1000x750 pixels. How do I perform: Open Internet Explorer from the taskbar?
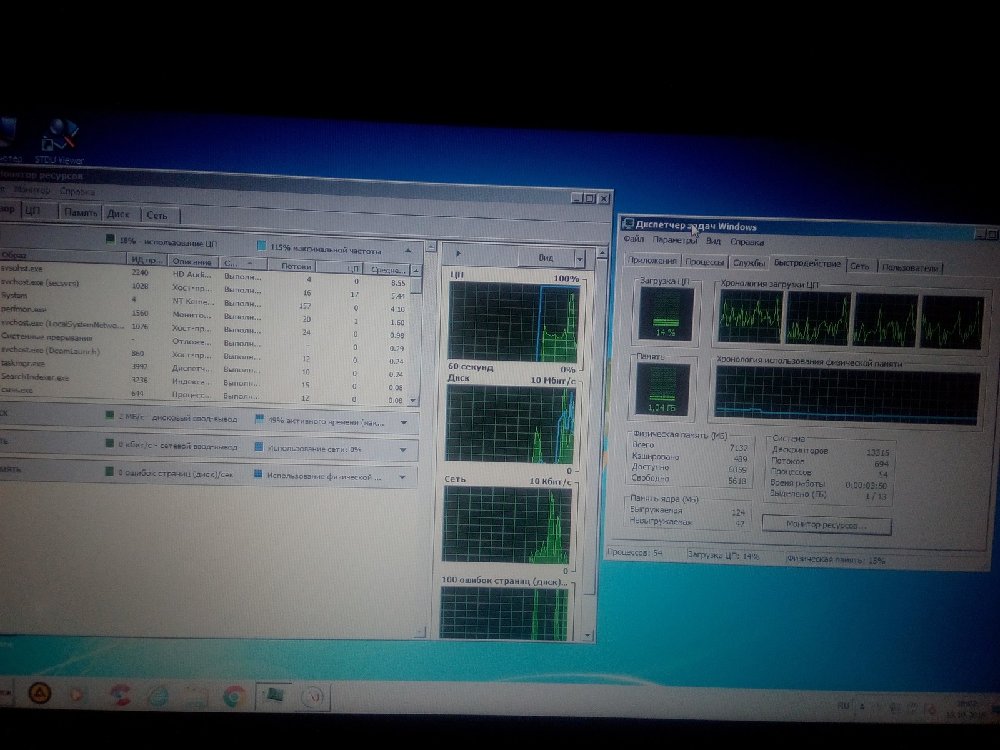157,696
